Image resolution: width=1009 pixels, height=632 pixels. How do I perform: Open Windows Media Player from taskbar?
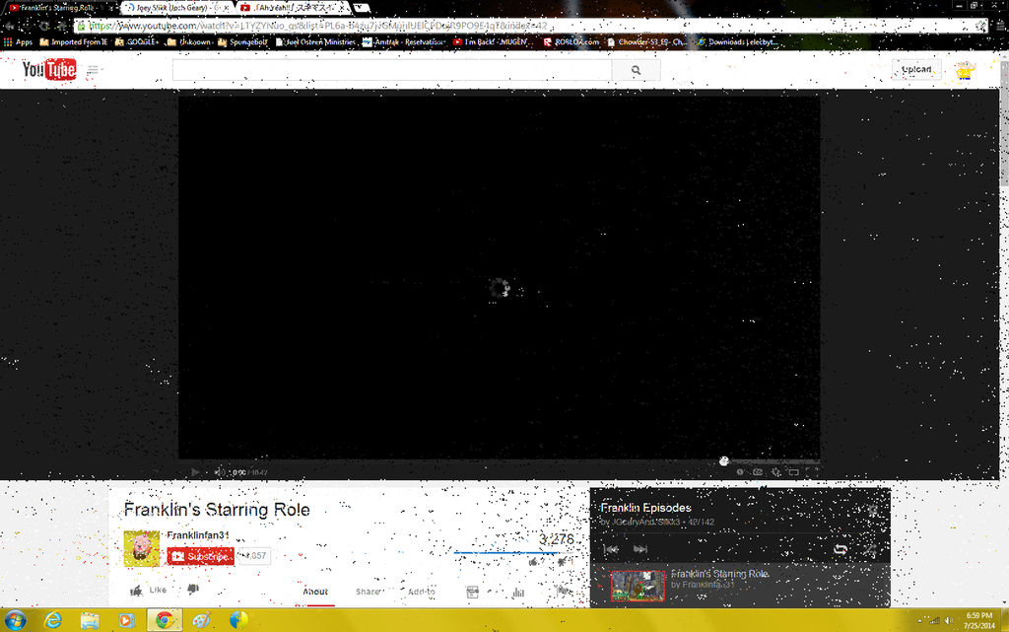(x=126, y=620)
